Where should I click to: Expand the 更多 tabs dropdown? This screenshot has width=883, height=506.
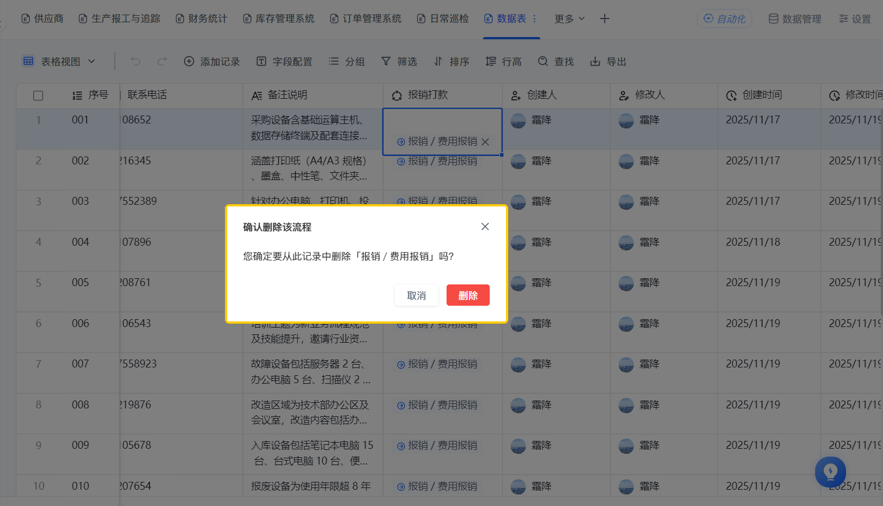point(569,19)
